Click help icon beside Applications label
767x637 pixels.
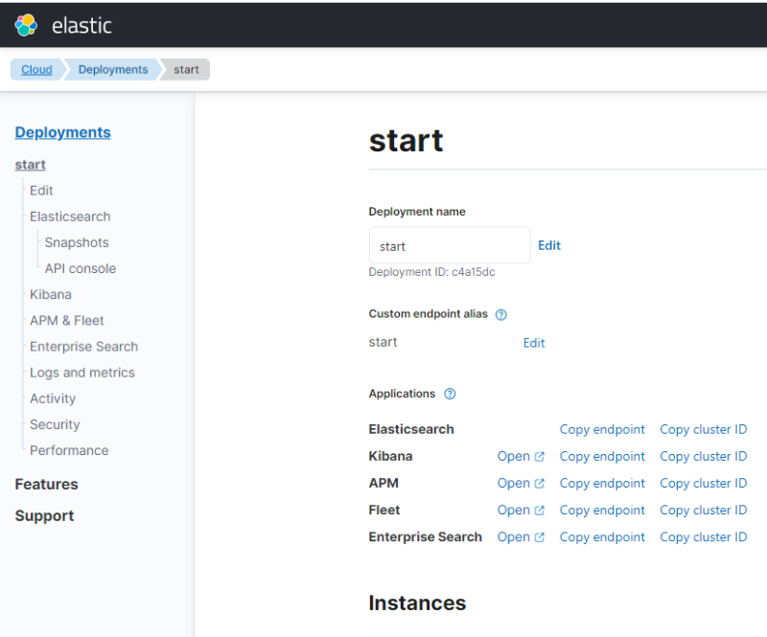tap(451, 394)
